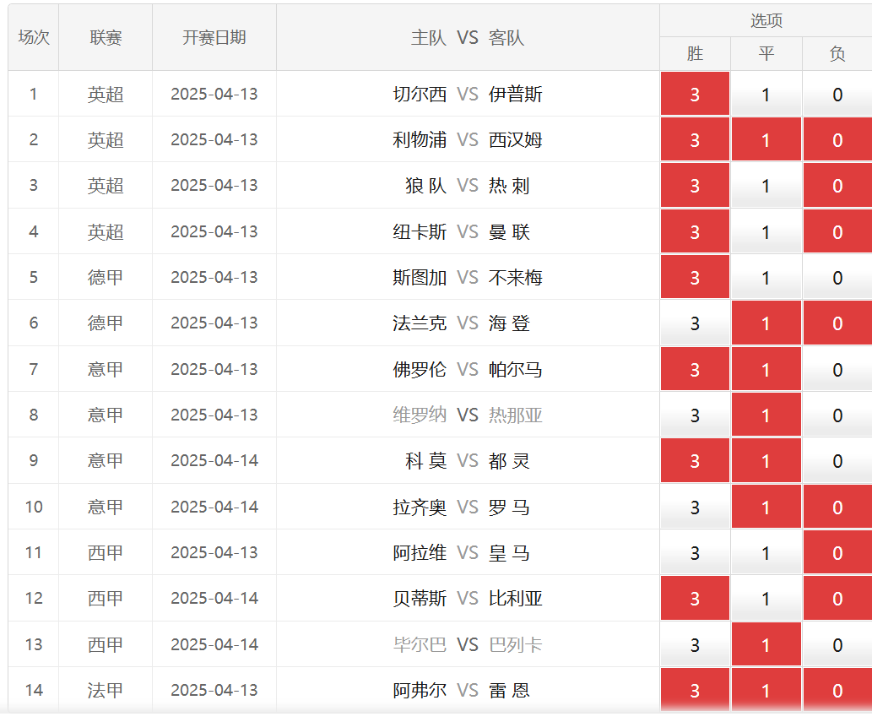Toggle draw option 1 for 科莫 vs 都灵
The image size is (872, 722).
point(766,460)
